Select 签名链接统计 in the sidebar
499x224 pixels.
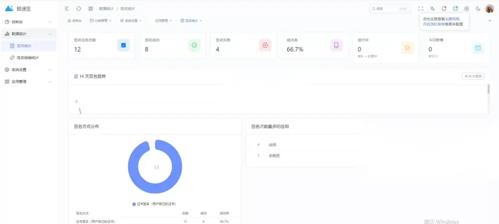[x=29, y=58]
